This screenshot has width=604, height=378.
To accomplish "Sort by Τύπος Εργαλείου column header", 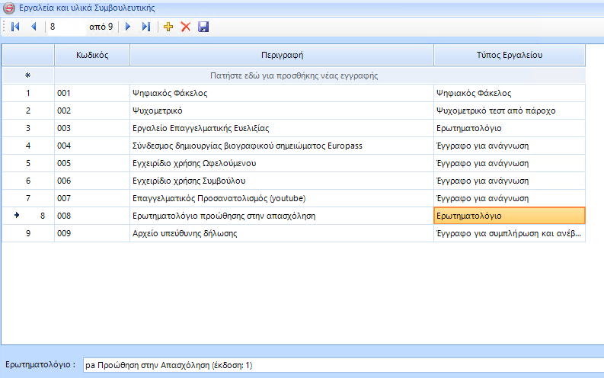I will click(x=509, y=55).
